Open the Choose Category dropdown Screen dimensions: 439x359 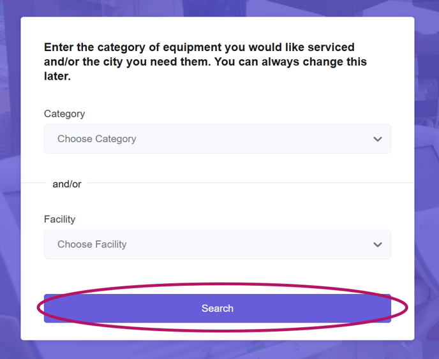click(217, 139)
